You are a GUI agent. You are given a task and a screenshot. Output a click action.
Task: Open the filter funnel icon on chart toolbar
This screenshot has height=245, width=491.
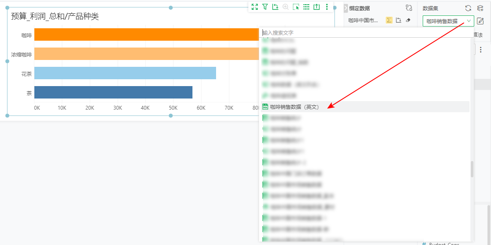[x=265, y=7]
